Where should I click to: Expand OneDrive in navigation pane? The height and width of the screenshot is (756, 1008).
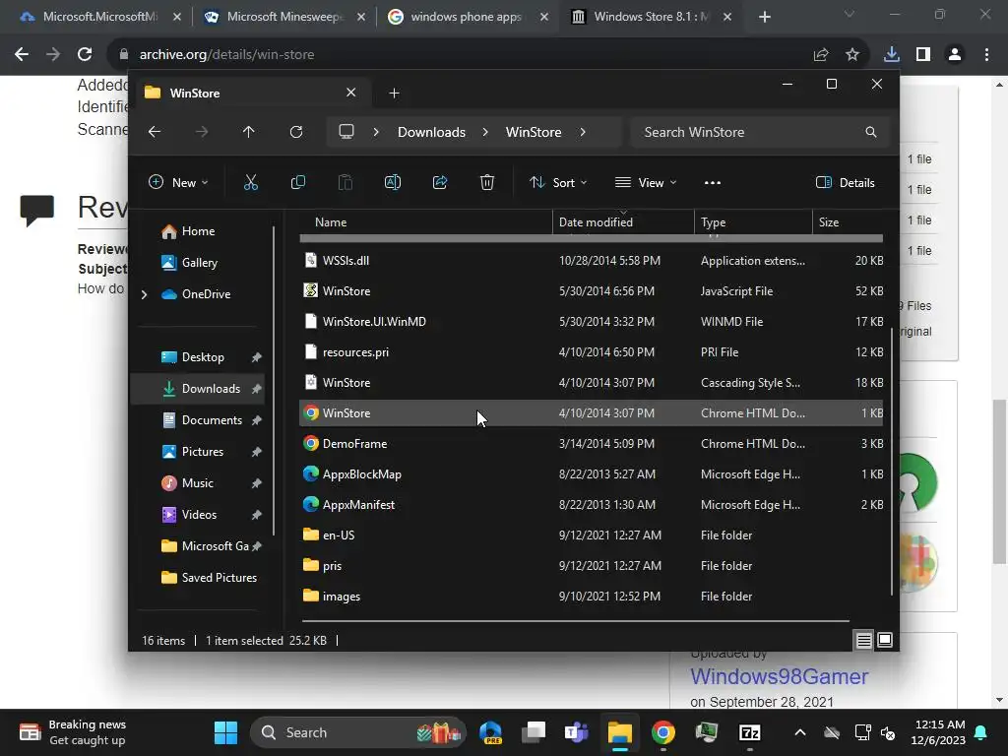[x=144, y=294]
